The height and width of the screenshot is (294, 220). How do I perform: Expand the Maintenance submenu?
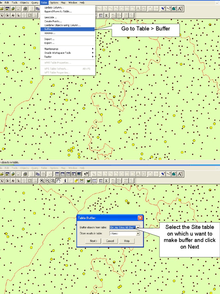pyautogui.click(x=68, y=49)
